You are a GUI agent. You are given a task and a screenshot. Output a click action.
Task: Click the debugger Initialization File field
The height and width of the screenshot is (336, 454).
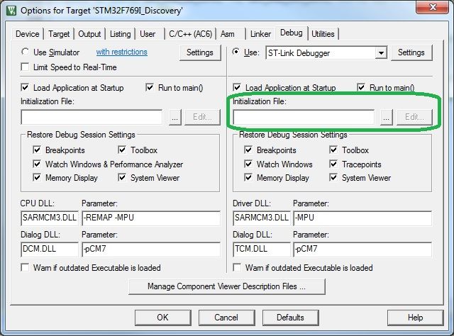click(304, 117)
